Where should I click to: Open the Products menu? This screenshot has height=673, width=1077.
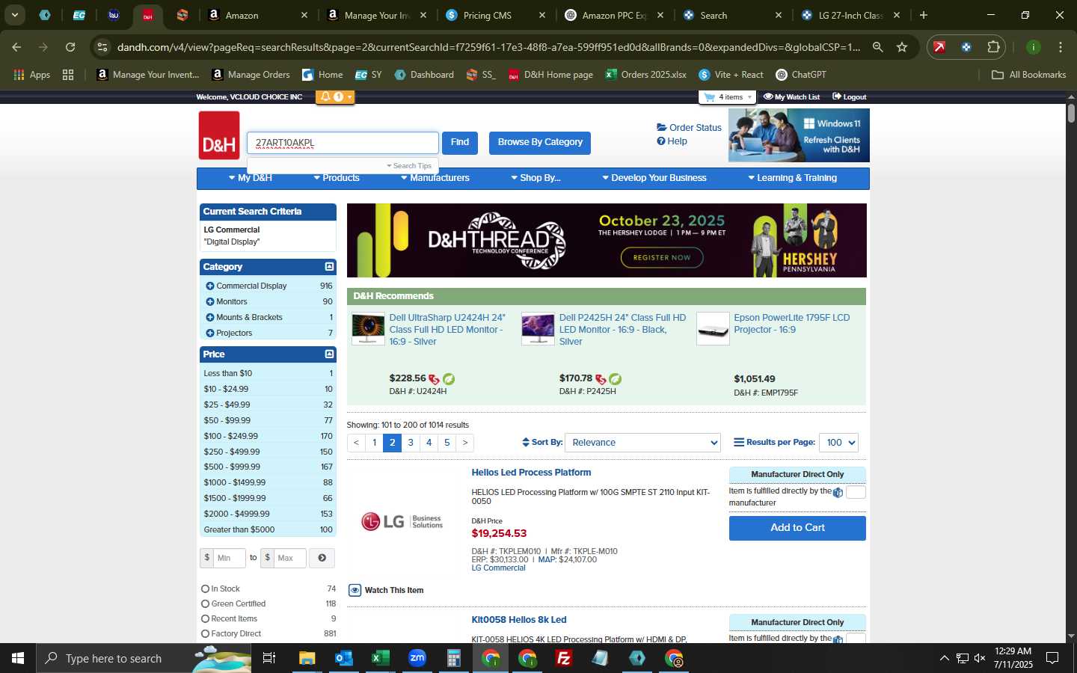pyautogui.click(x=337, y=178)
